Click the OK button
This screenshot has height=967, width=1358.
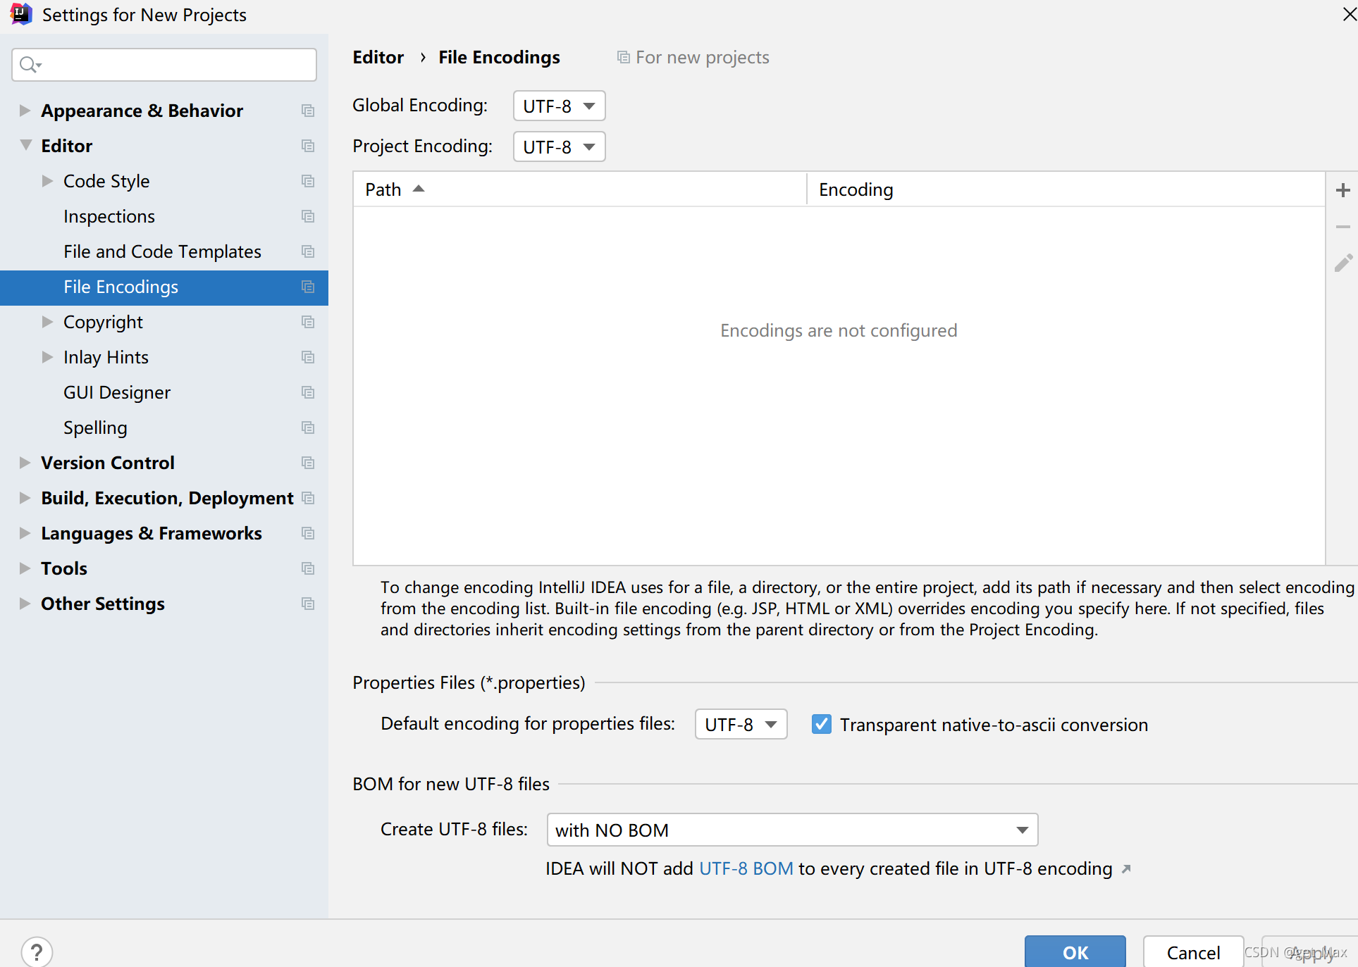tap(1075, 952)
